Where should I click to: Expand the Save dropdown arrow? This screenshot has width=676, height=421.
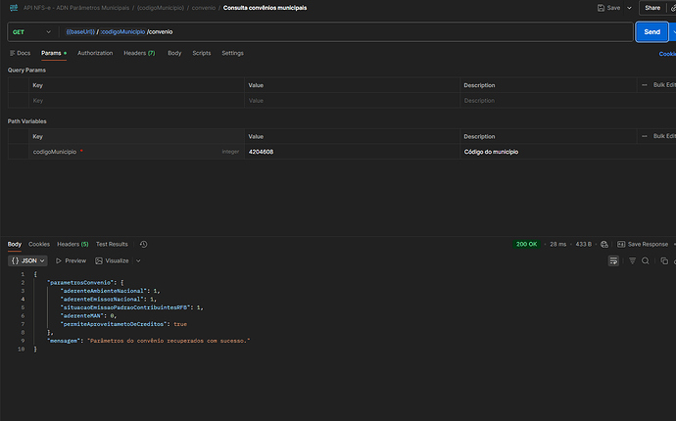pos(628,8)
